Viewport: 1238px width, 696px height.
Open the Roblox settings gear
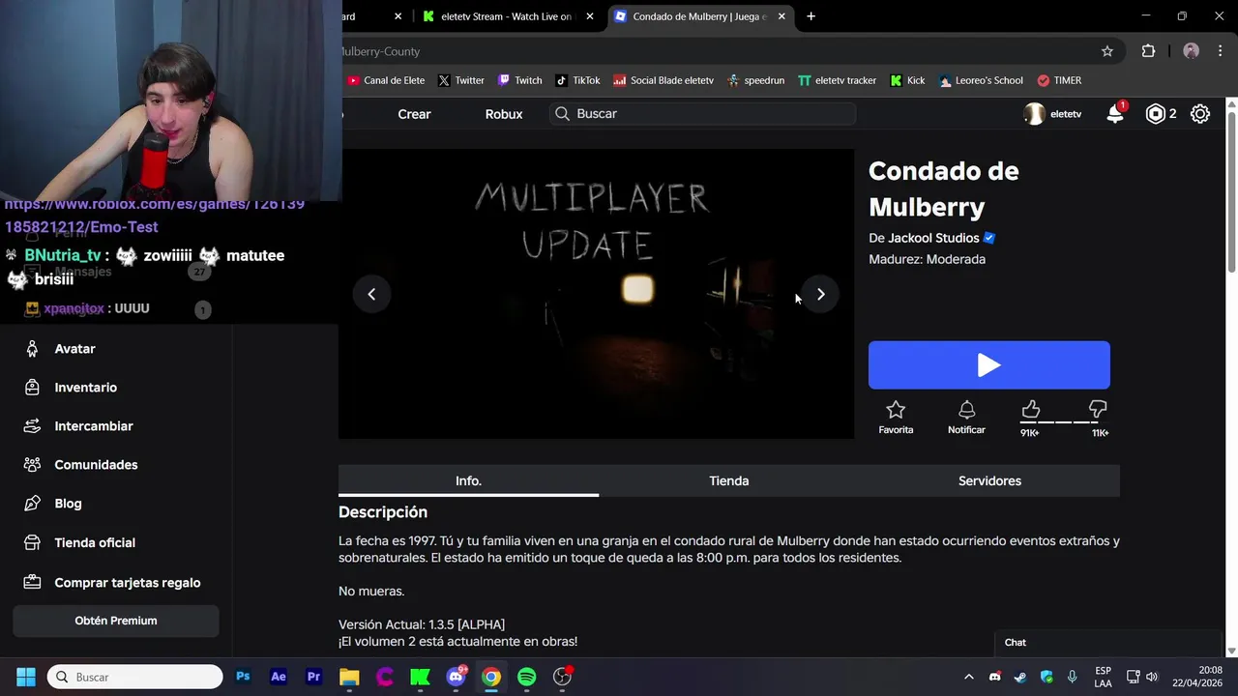click(1200, 113)
